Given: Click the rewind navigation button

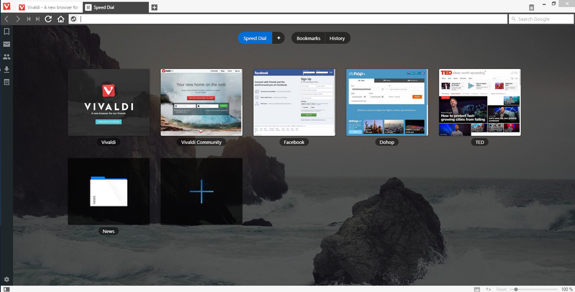Looking at the screenshot, I should (29, 19).
